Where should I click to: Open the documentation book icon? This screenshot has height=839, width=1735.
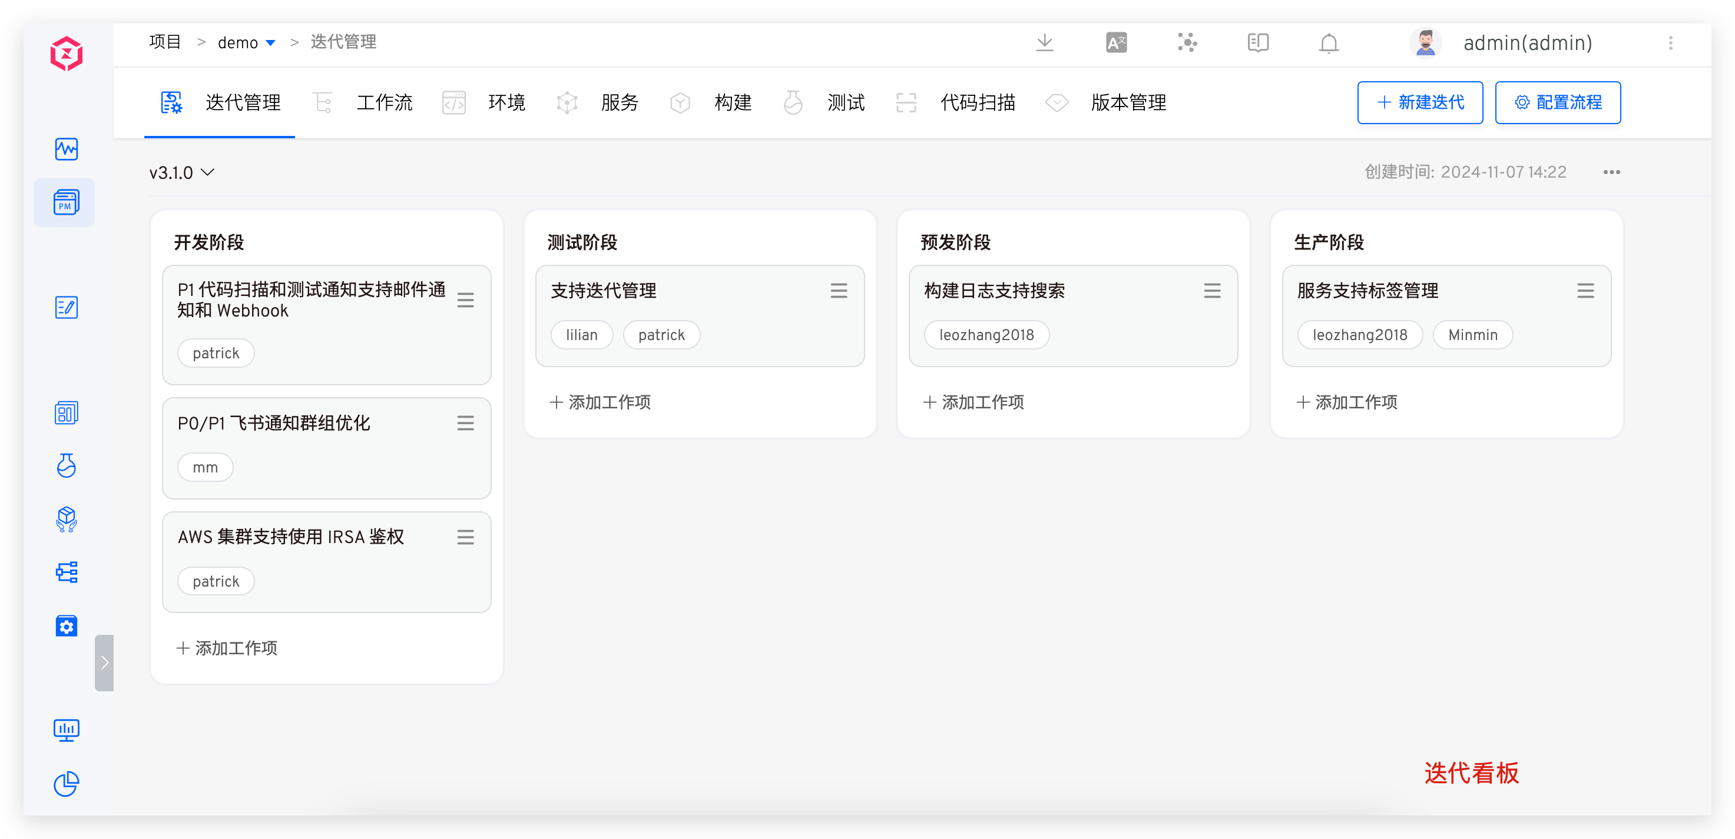[1257, 43]
